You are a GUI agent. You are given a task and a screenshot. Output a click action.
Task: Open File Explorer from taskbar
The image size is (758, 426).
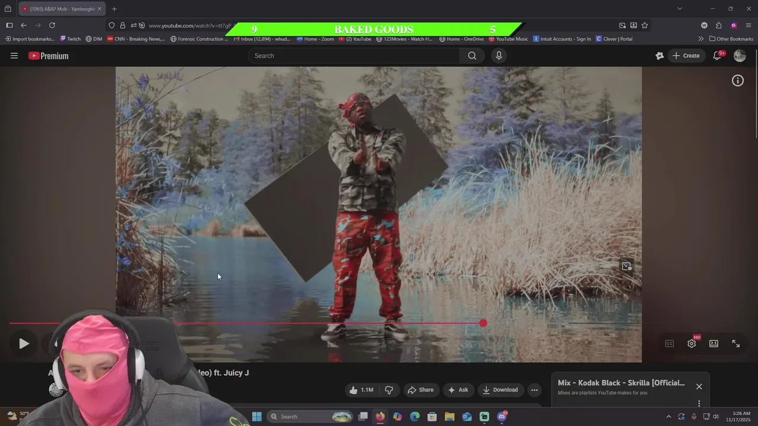[449, 417]
